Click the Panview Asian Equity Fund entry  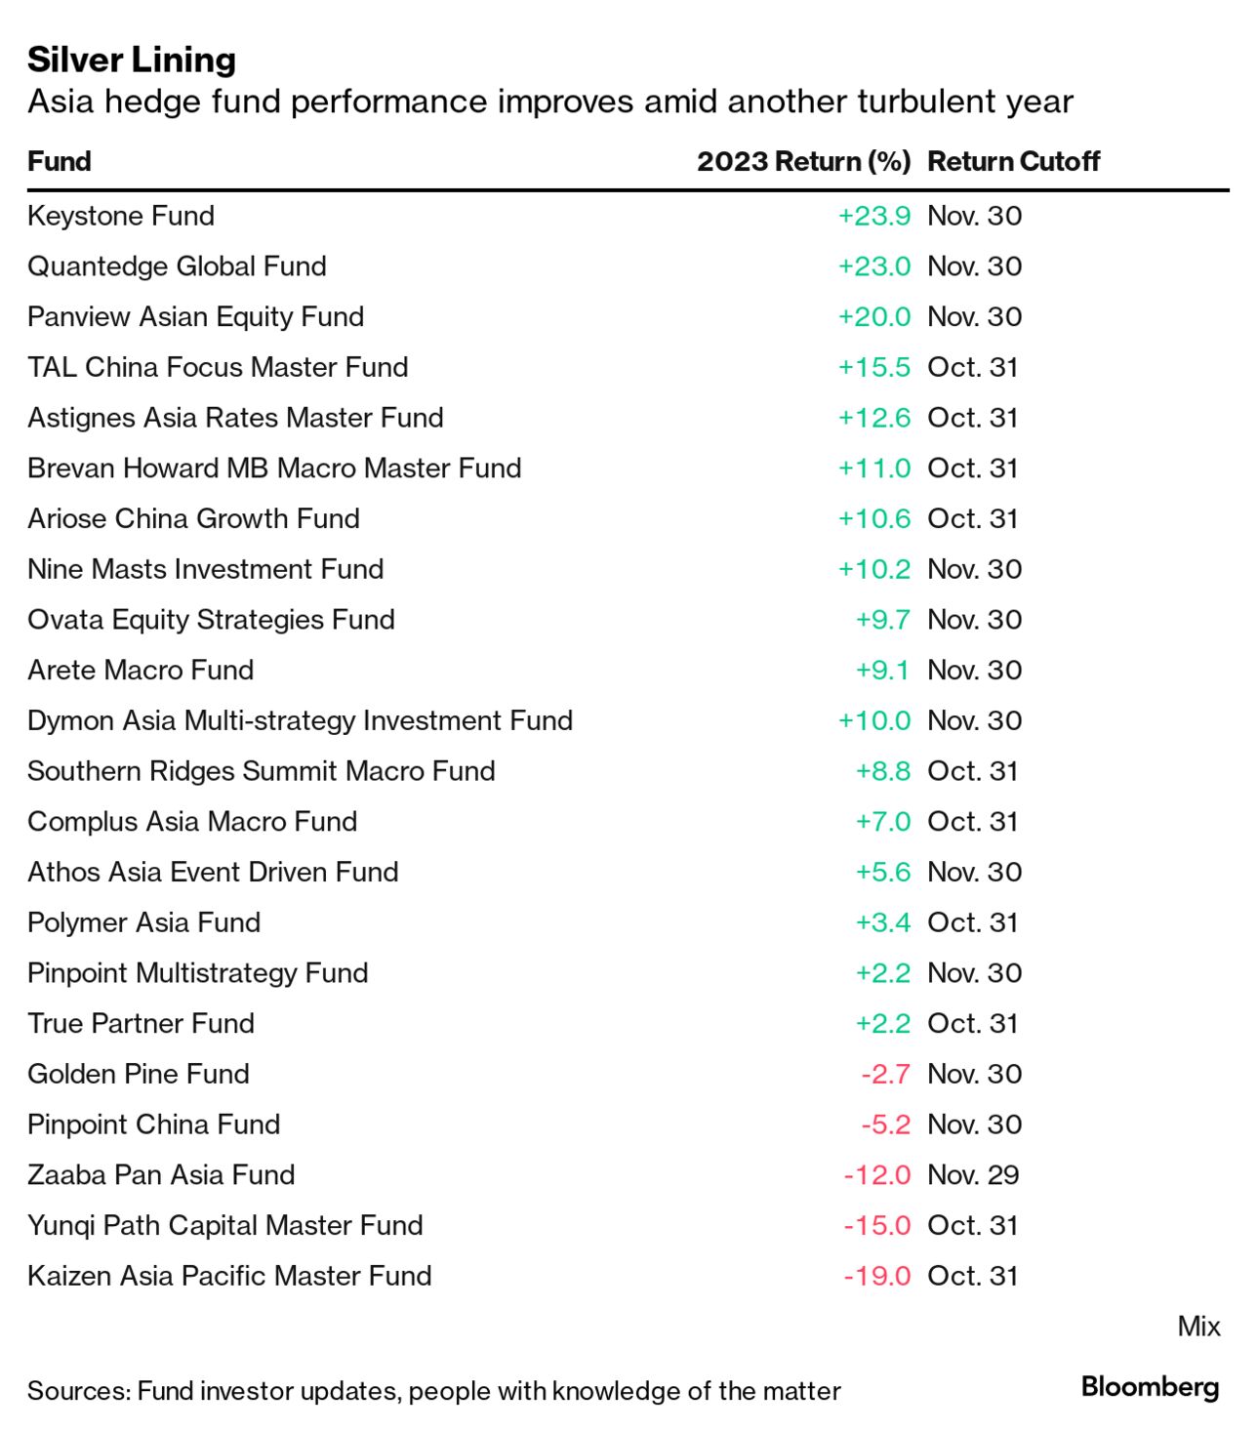pos(195,317)
